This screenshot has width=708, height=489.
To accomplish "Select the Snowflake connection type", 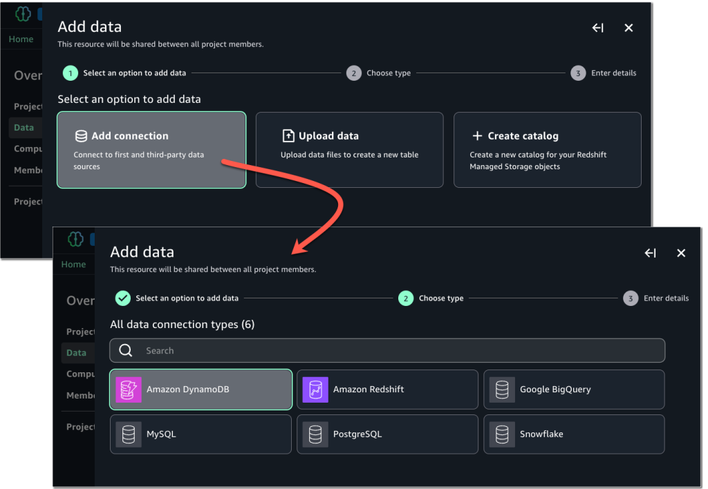I will coord(574,434).
